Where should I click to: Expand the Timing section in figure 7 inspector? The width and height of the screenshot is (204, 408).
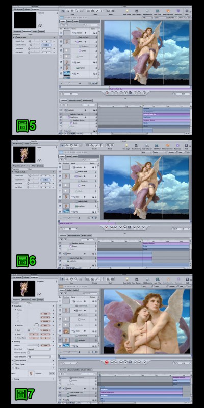tap(12, 379)
